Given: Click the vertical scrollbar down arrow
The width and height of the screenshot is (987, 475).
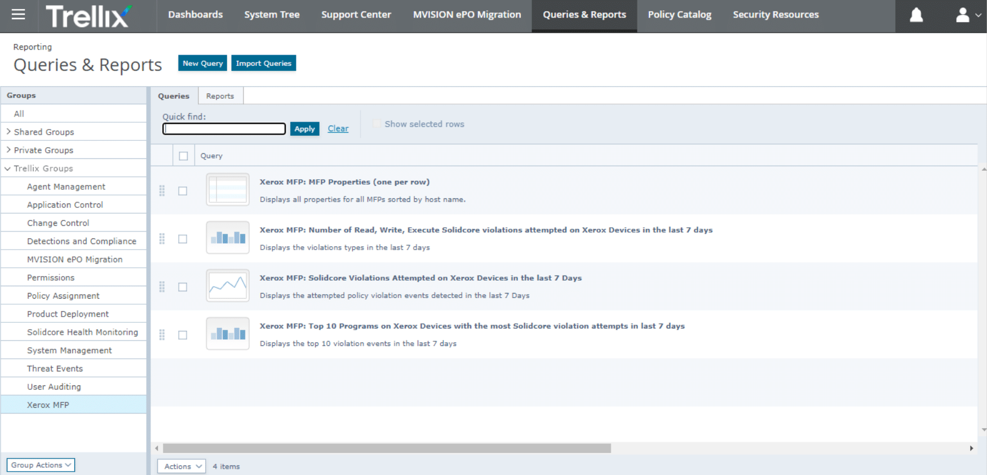Looking at the screenshot, I should pyautogui.click(x=984, y=430).
